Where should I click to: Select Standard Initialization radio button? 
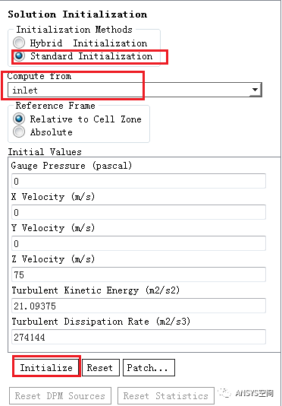tap(19, 56)
